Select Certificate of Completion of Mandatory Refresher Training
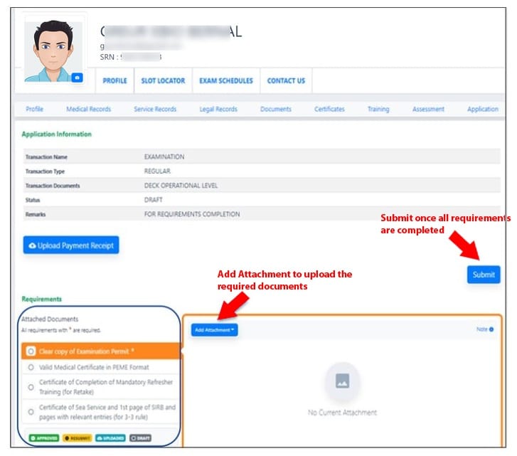This screenshot has width=517, height=456. 100,387
